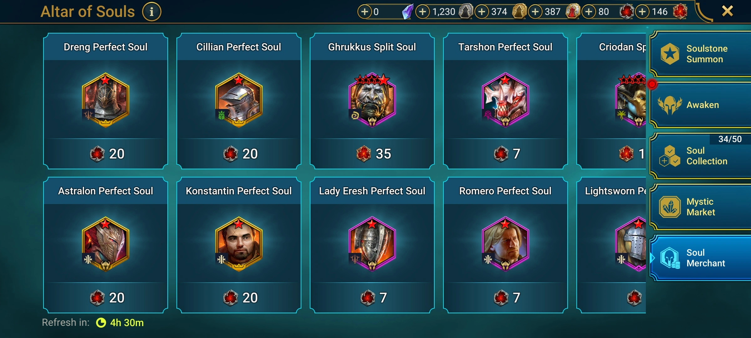Select the Soul Merchant tab
The width and height of the screenshot is (751, 338).
point(700,258)
